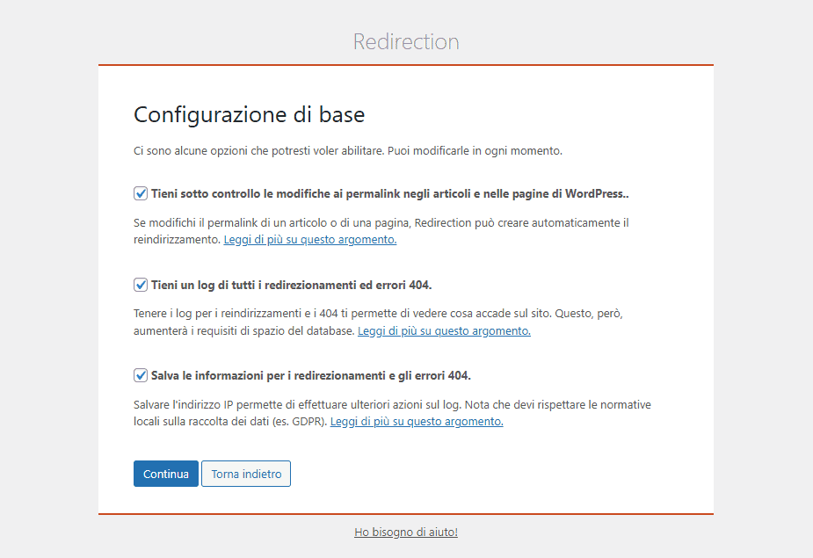Open 'Leggi di più' link about GDPR
This screenshot has width=813, height=558.
pyautogui.click(x=417, y=422)
